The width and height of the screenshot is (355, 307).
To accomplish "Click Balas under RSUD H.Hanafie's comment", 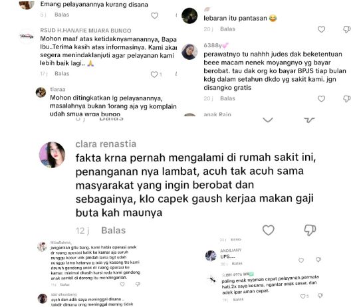I will tap(62, 74).
